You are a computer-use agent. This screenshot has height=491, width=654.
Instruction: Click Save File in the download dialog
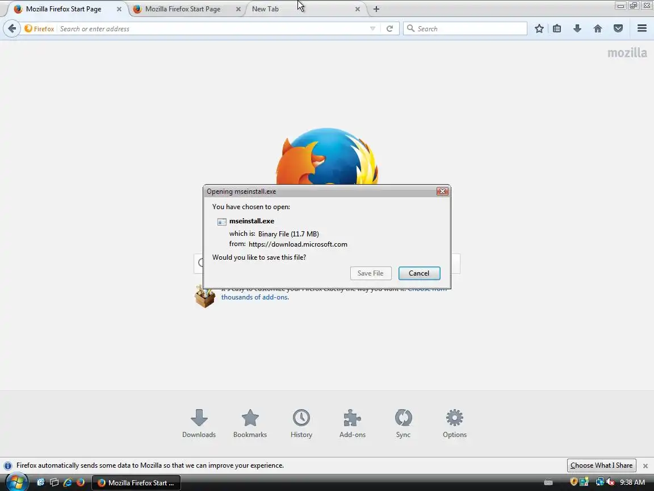(x=370, y=273)
